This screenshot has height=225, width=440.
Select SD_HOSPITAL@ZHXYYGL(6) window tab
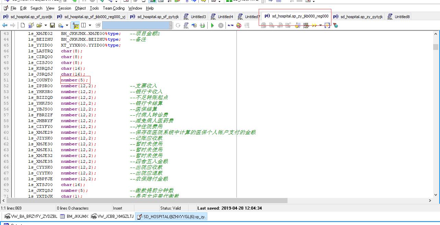(x=171, y=216)
